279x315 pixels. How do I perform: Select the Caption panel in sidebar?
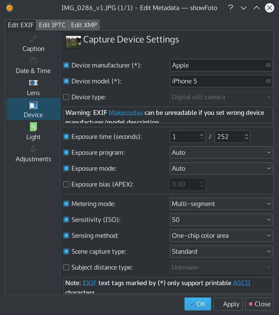click(33, 44)
